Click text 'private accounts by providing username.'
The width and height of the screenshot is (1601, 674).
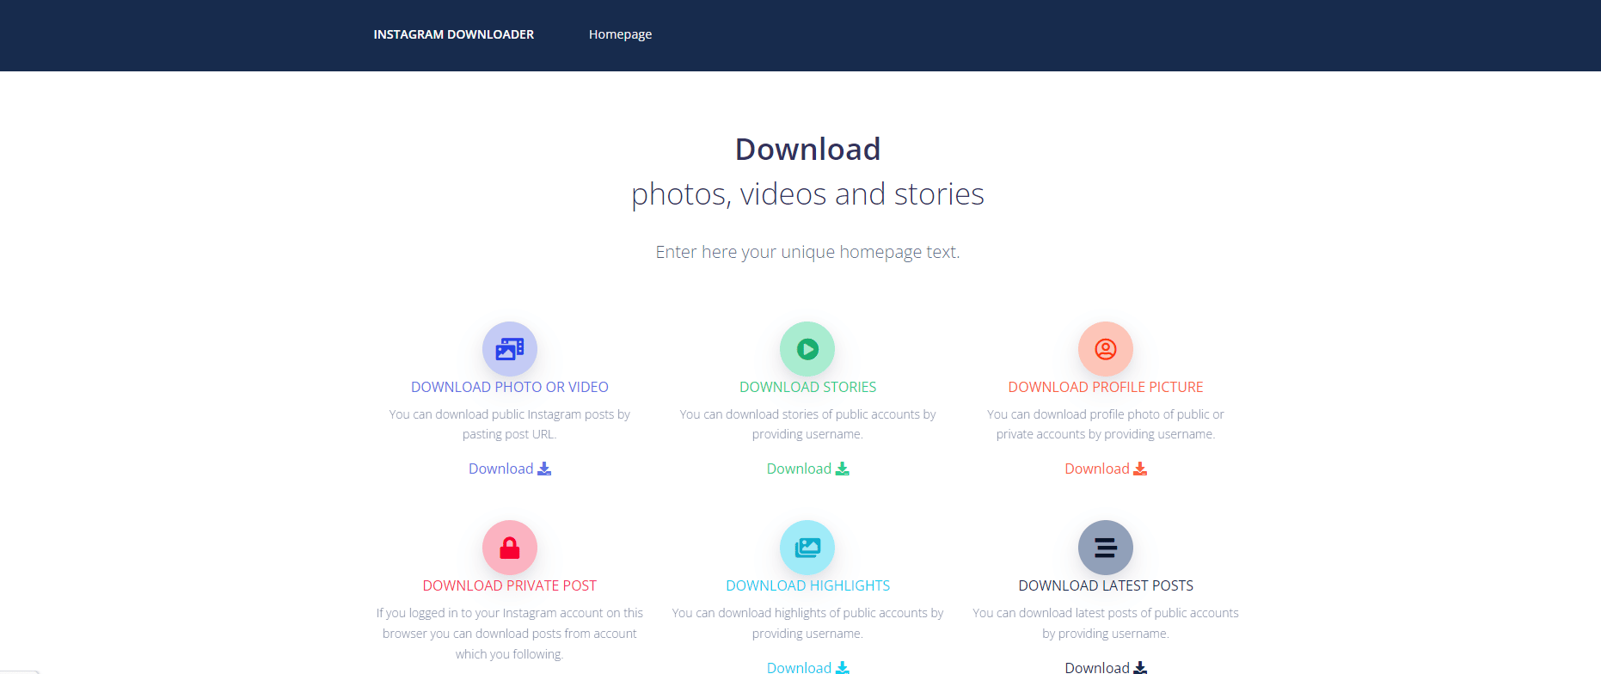[1106, 434]
